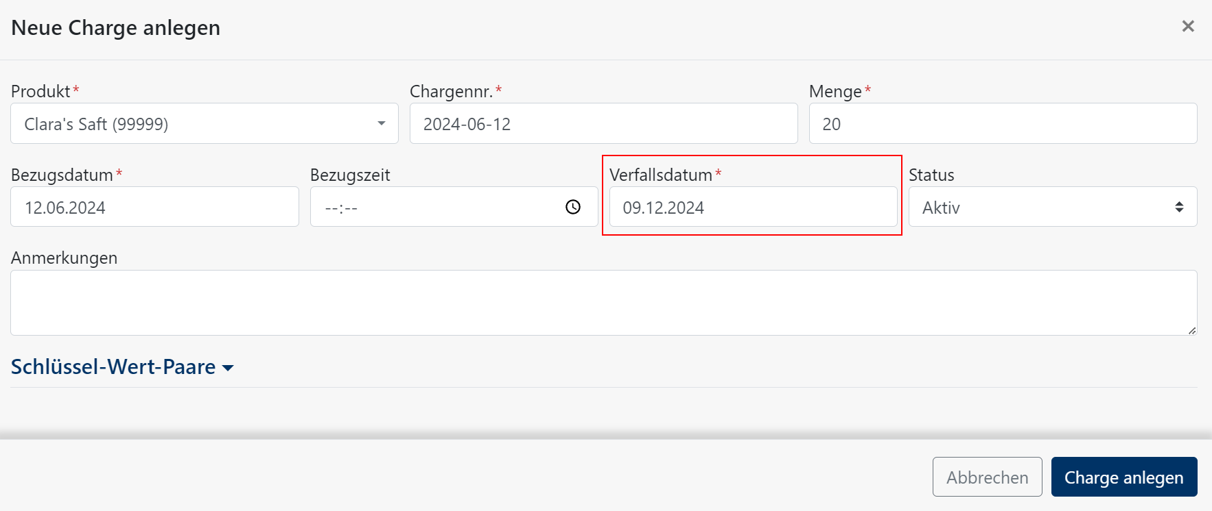The width and height of the screenshot is (1212, 511).
Task: Click the Verfallsdatum label
Action: [x=661, y=175]
